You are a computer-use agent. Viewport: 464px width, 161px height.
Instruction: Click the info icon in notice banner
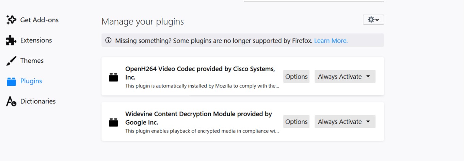tap(108, 41)
